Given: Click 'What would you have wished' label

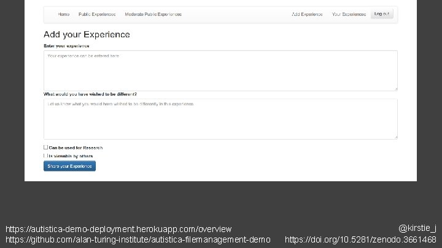Looking at the screenshot, I should click(x=90, y=94).
